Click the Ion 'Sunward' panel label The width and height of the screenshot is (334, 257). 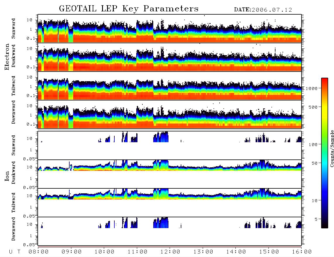pos(13,145)
